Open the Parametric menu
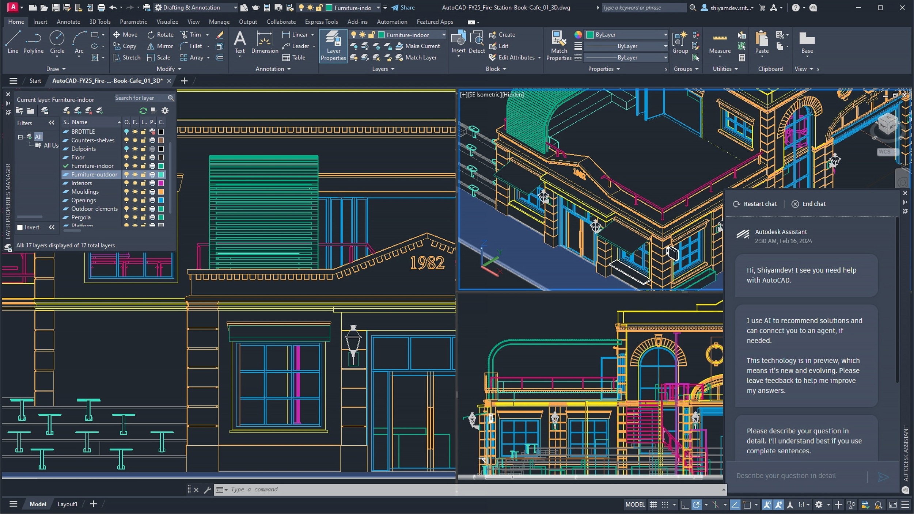 tap(133, 21)
